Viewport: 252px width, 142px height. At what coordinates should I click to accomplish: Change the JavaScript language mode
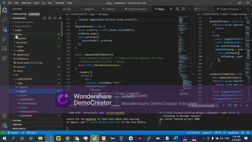point(233,133)
